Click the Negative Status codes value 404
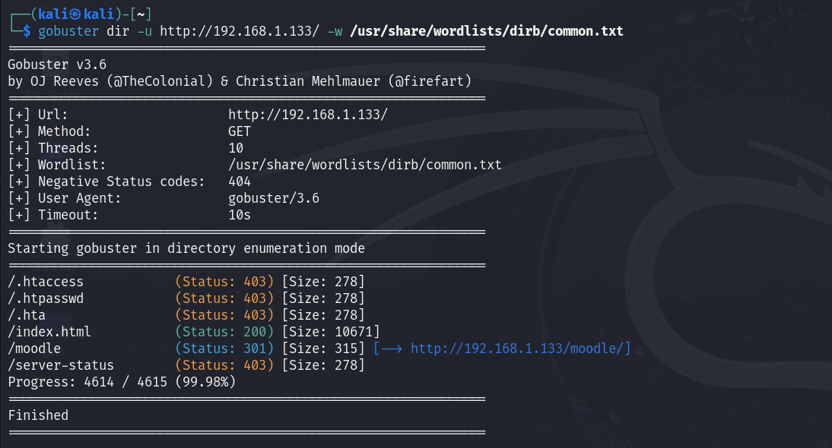Image resolution: width=832 pixels, height=448 pixels. [240, 181]
